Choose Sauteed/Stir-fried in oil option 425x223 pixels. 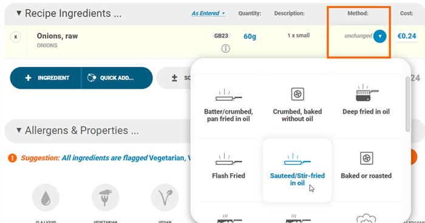pos(297,170)
